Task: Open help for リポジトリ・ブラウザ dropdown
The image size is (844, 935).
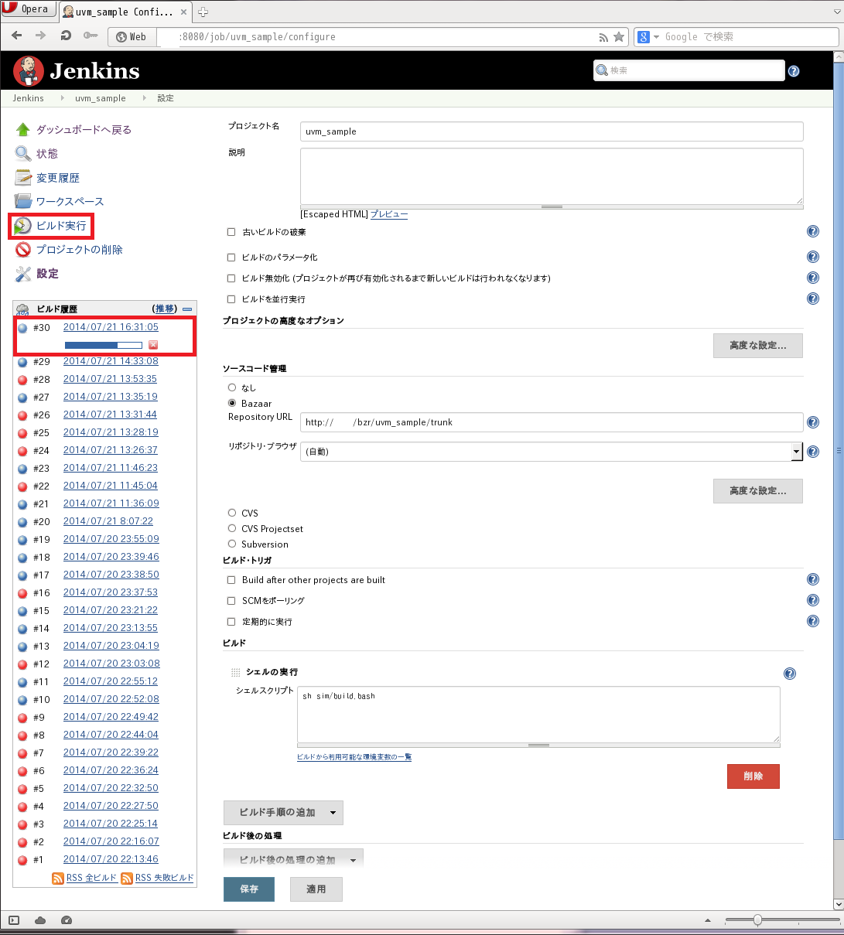Action: point(813,452)
